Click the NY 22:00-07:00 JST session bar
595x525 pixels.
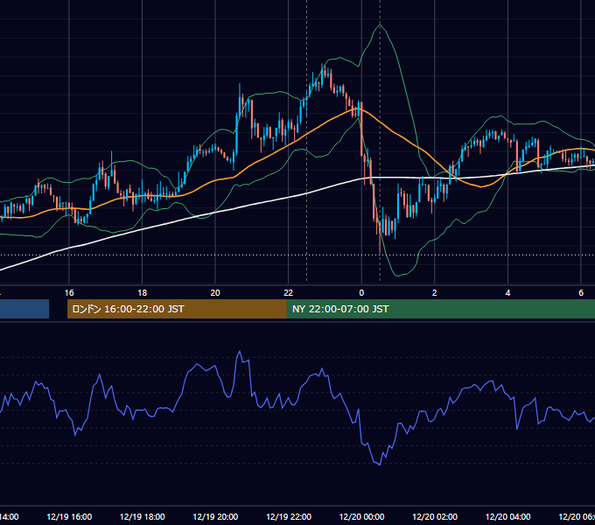[x=440, y=309]
